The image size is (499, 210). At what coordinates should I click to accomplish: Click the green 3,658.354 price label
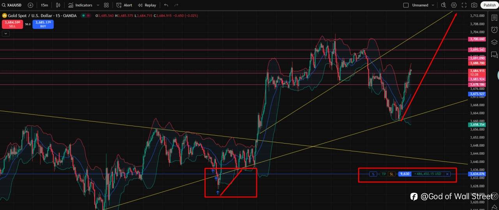click(x=477, y=124)
